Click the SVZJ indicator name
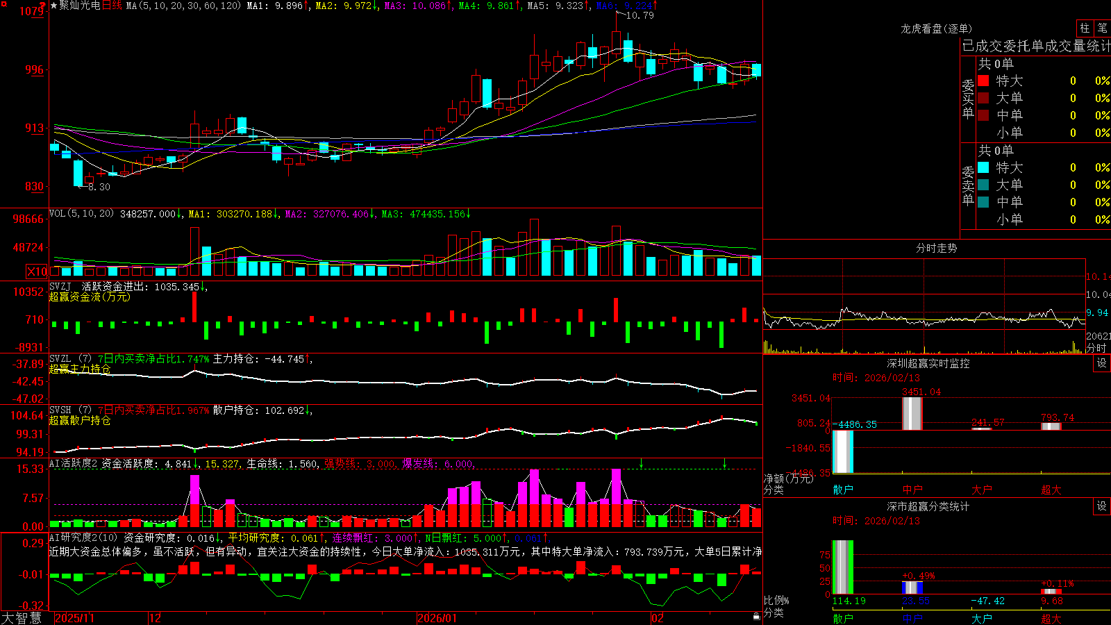This screenshot has height=625, width=1111. click(60, 286)
